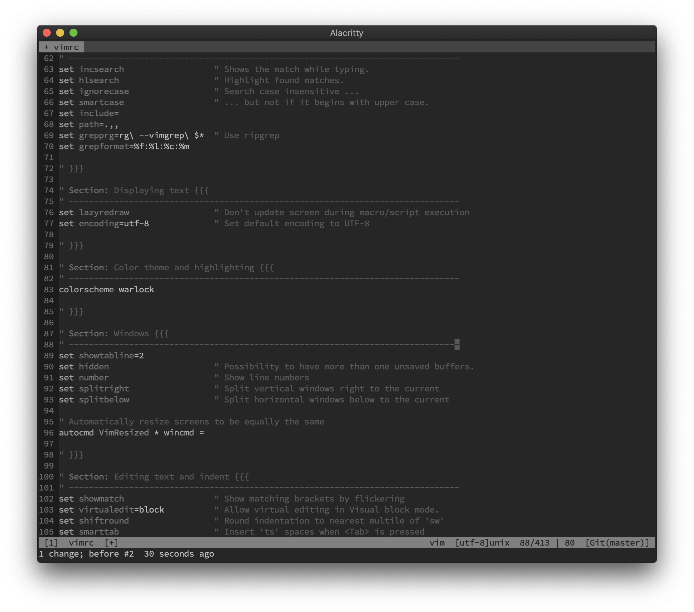The image size is (694, 612).
Task: Place cursor on set splitright option
Action: pos(104,388)
